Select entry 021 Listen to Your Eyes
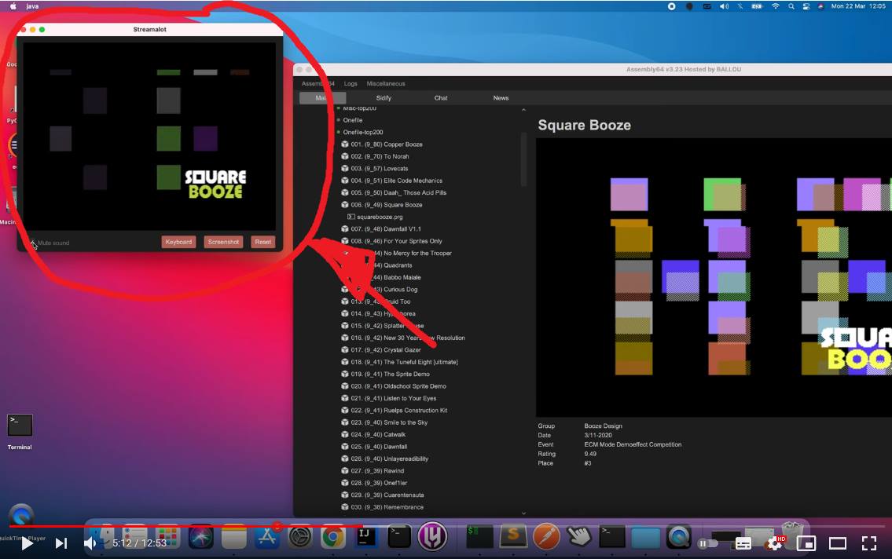Viewport: 892px width, 559px height. 393,398
